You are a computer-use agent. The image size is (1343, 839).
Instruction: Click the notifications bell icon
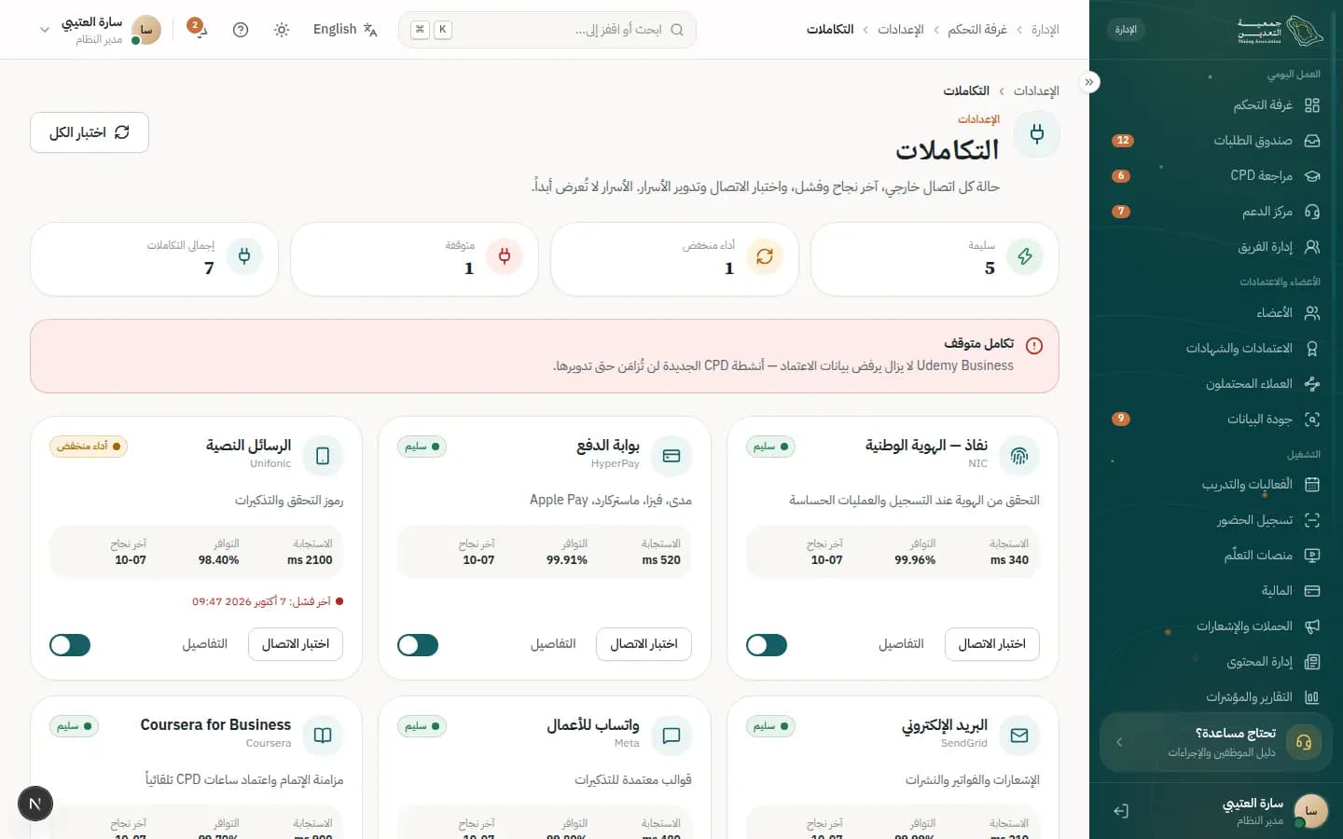coord(199,30)
